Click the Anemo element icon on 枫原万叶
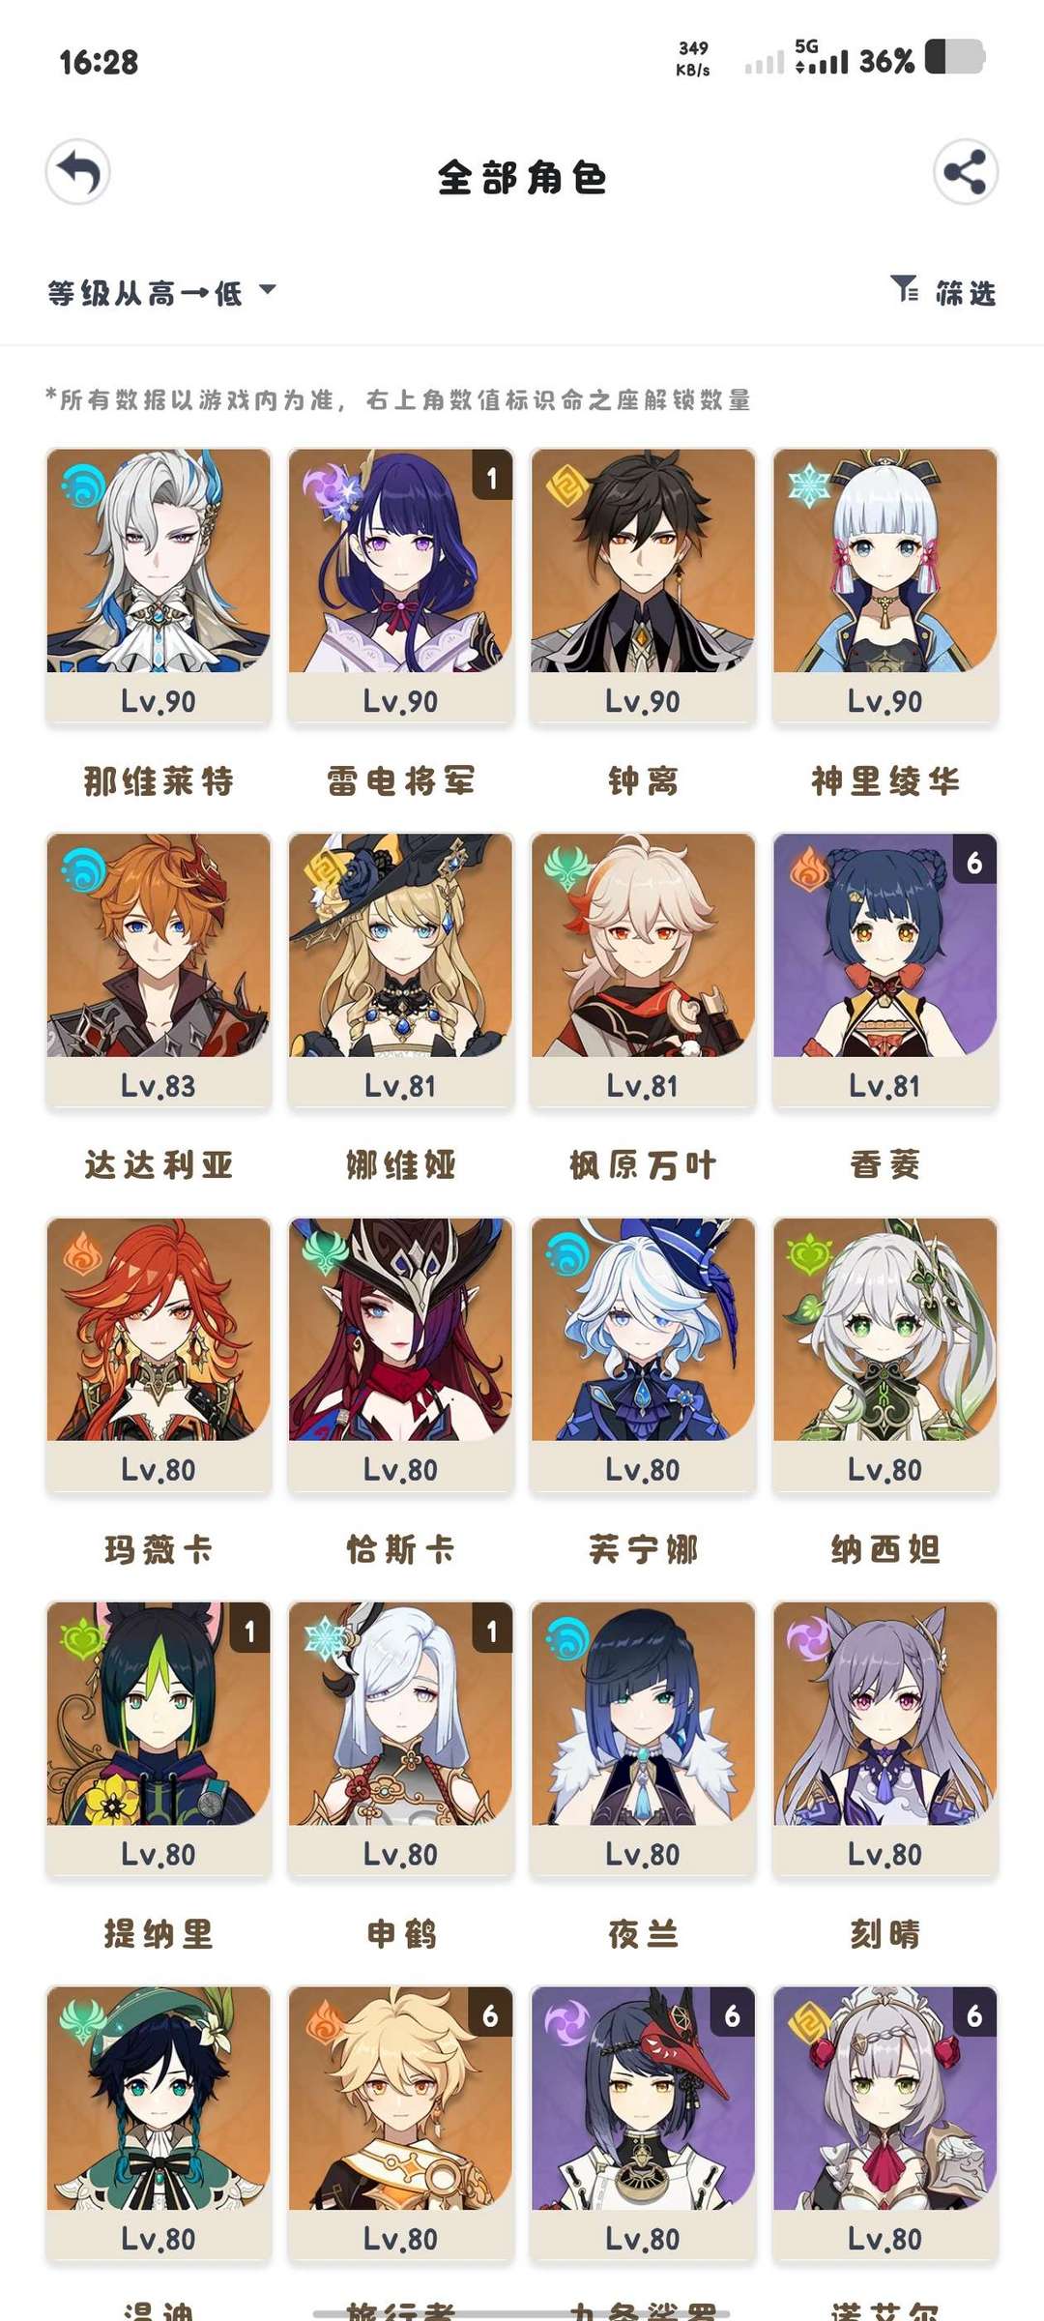The image size is (1044, 2321). coord(565,868)
